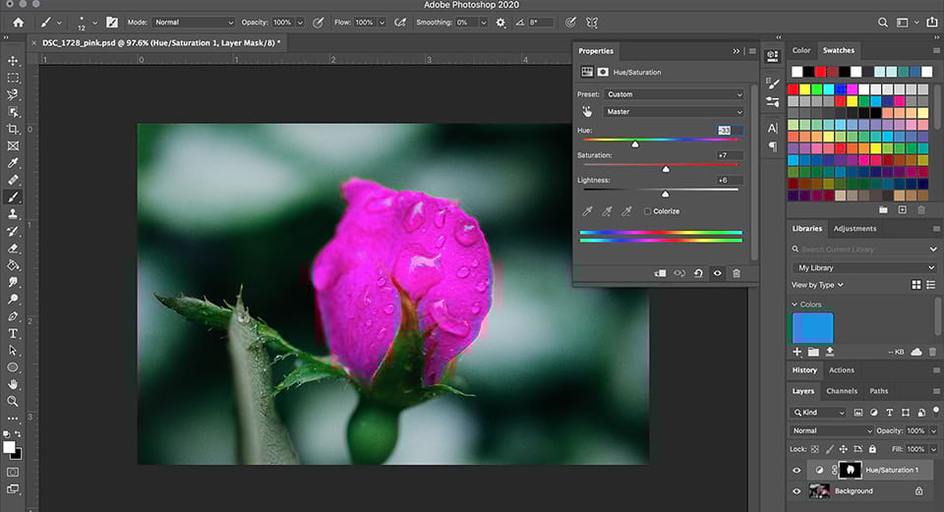Switch to the Channels tab

tap(842, 391)
